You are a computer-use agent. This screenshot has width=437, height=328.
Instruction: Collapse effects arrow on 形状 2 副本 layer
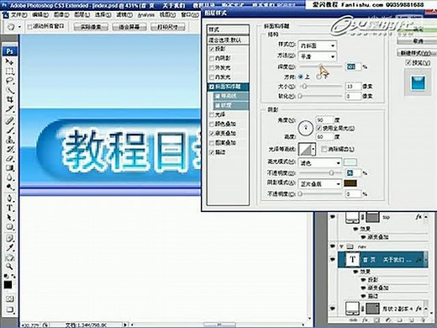[x=426, y=309]
